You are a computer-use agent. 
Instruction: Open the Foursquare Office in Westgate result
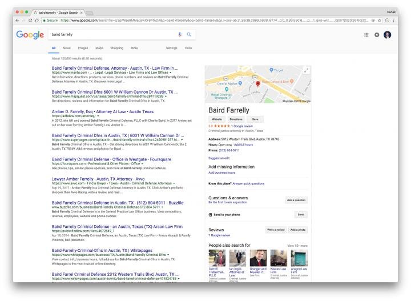(x=111, y=159)
